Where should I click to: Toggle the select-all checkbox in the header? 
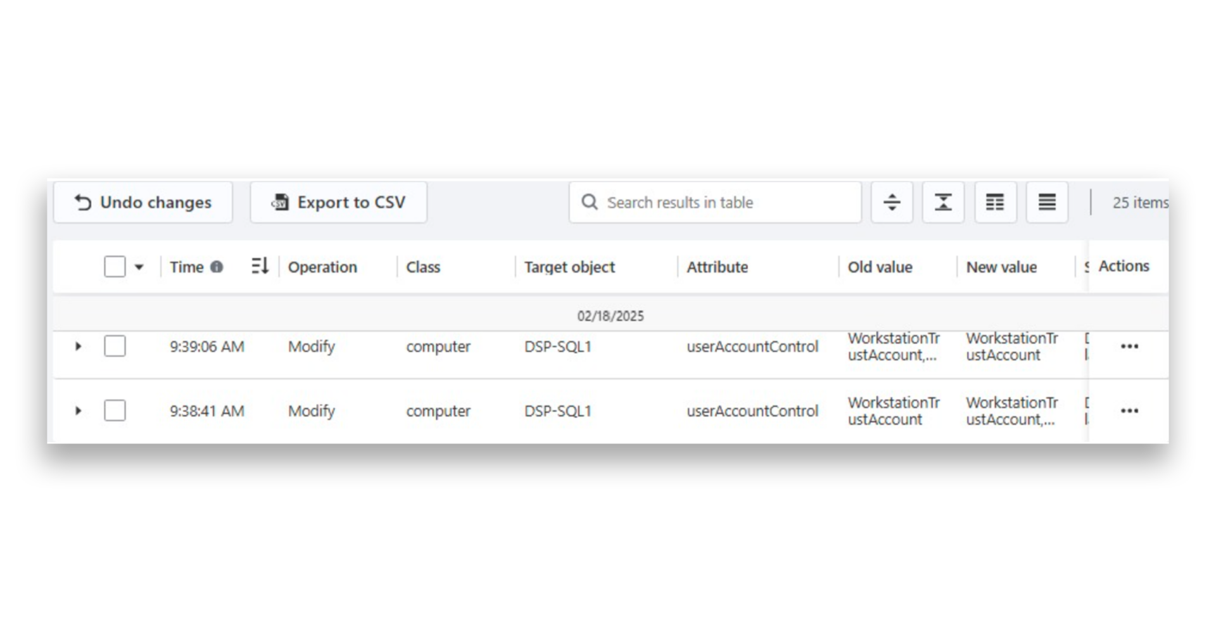coord(115,267)
